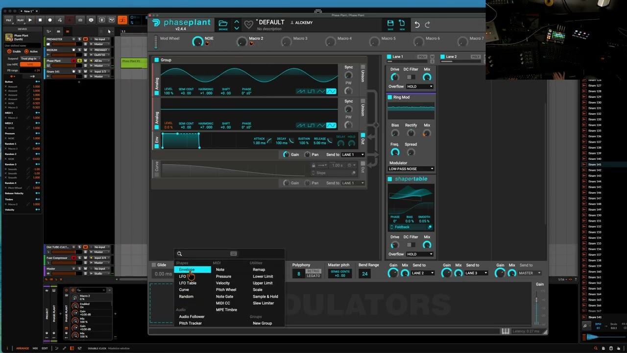Screen dimensions: 627x353
Task: Click the modulator search field
Action: click(206, 253)
